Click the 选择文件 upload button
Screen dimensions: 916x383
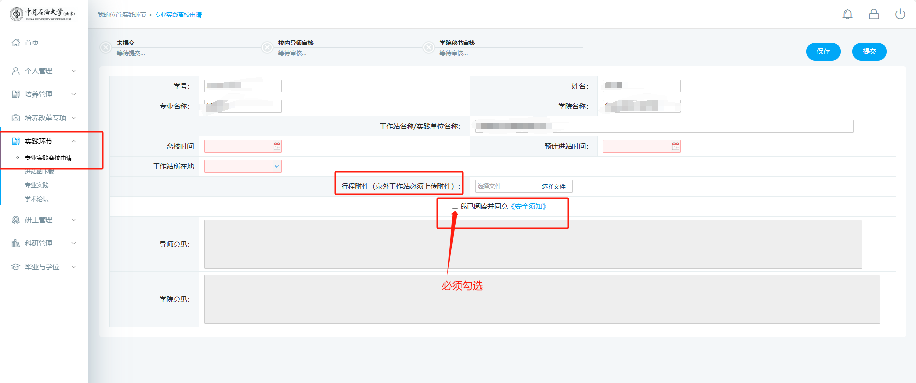[556, 186]
